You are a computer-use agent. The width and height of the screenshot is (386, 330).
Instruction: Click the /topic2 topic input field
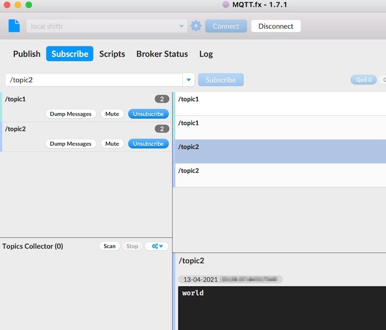[94, 80]
